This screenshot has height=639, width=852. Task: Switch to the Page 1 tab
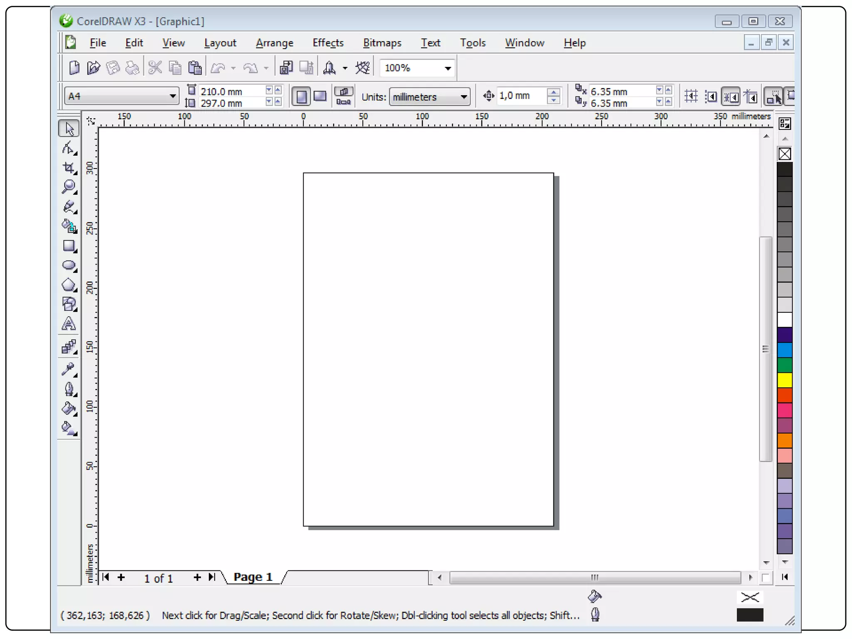253,577
